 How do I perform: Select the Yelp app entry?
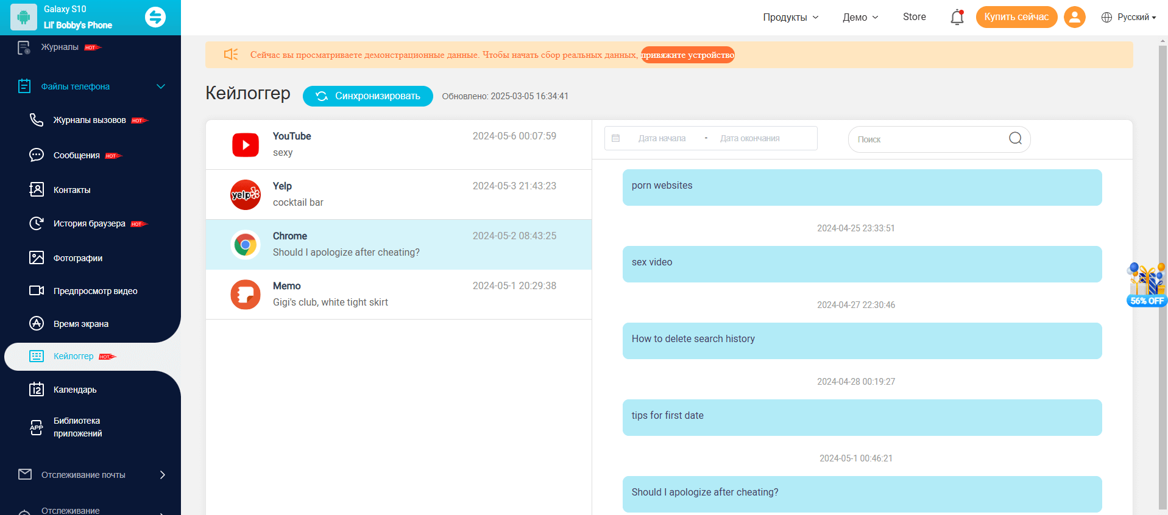(x=398, y=195)
